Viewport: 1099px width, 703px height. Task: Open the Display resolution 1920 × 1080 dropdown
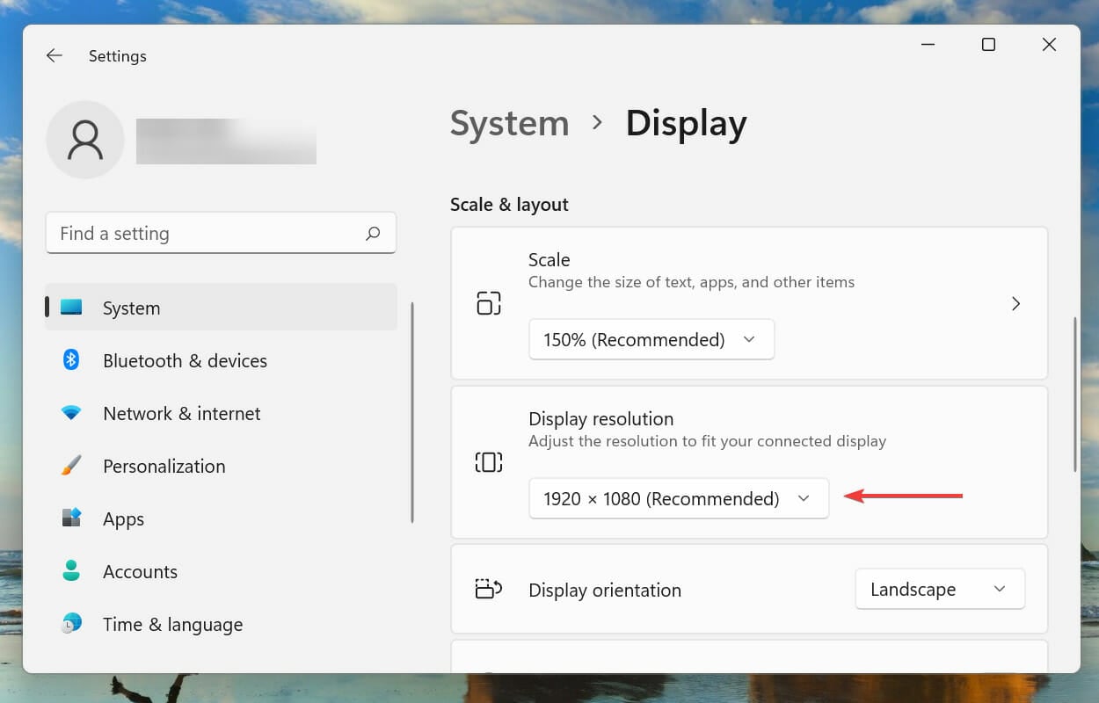coord(678,498)
